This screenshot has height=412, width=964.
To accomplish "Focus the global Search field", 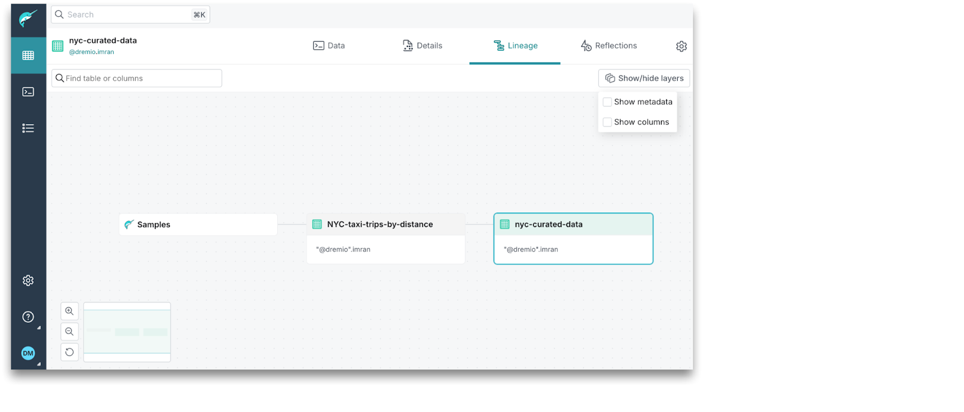I will (x=130, y=14).
